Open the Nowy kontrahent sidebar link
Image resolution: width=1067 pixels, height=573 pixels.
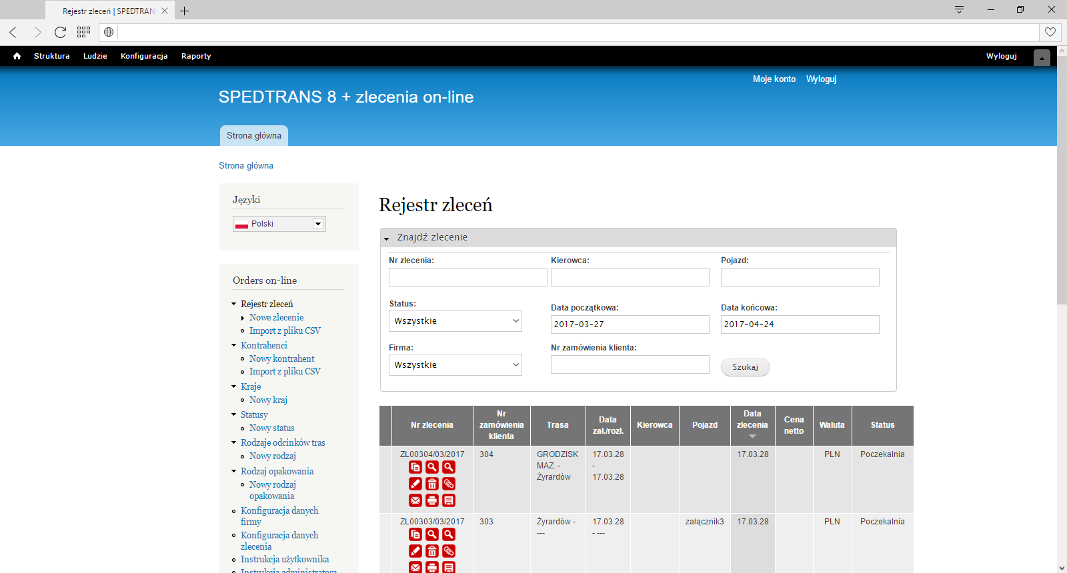(282, 358)
